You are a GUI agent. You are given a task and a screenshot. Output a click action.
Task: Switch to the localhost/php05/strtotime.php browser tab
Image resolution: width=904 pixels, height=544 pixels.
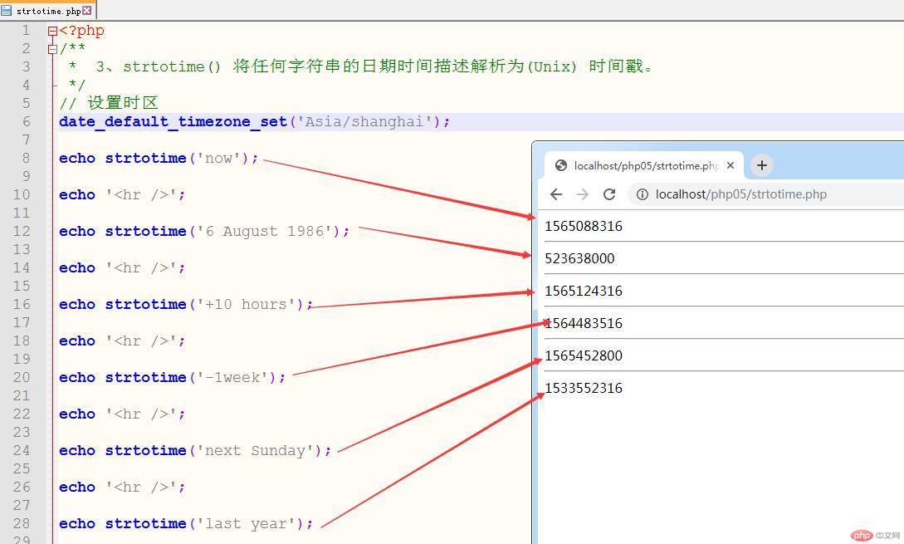[643, 165]
